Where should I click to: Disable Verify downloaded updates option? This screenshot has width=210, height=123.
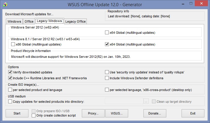point(11,72)
